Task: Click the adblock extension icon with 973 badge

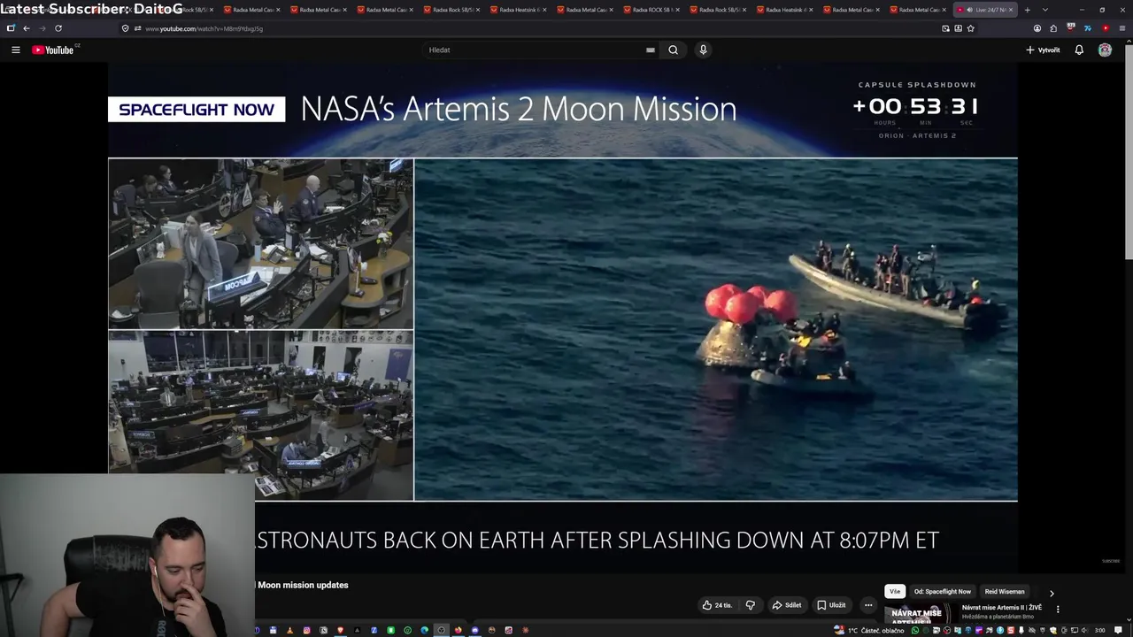Action: pyautogui.click(x=1070, y=27)
